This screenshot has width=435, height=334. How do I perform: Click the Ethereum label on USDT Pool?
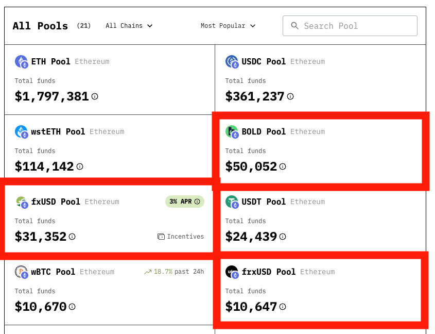[308, 202]
